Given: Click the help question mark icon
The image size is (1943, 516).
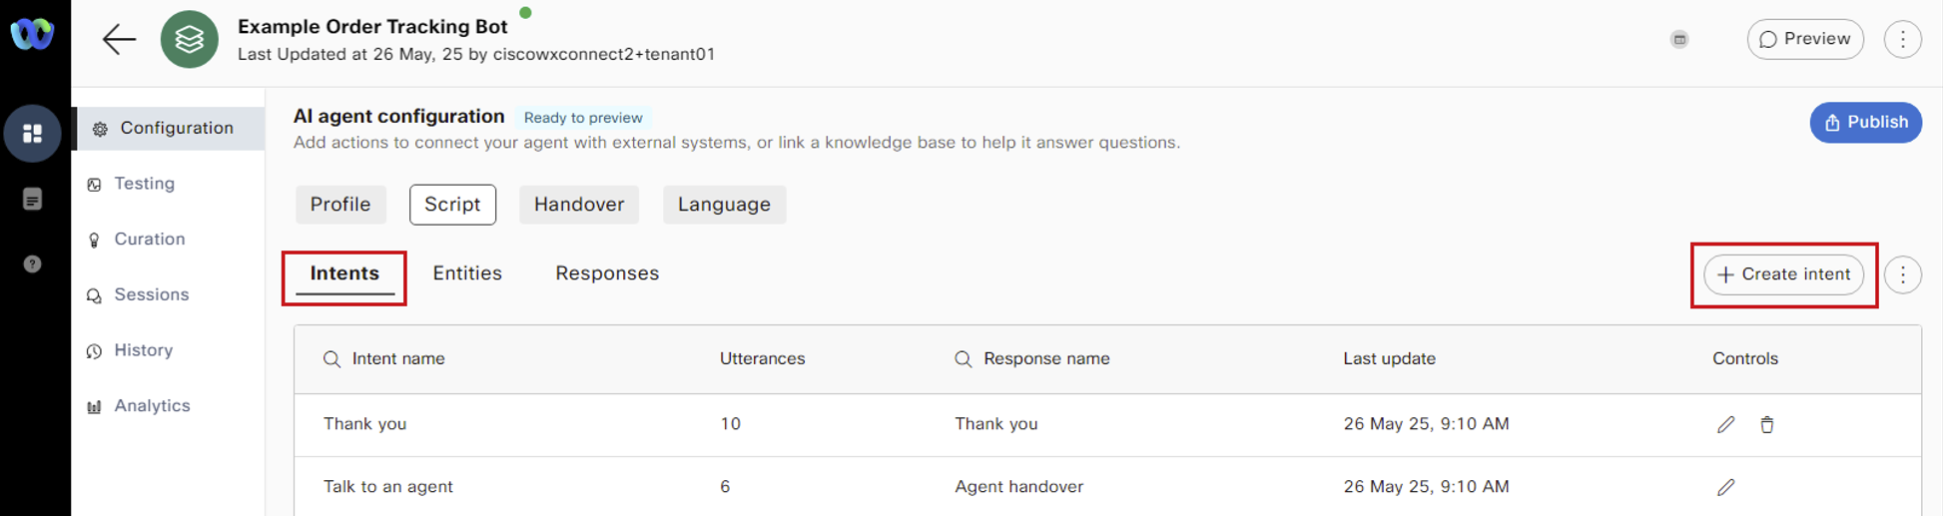Looking at the screenshot, I should click(32, 264).
